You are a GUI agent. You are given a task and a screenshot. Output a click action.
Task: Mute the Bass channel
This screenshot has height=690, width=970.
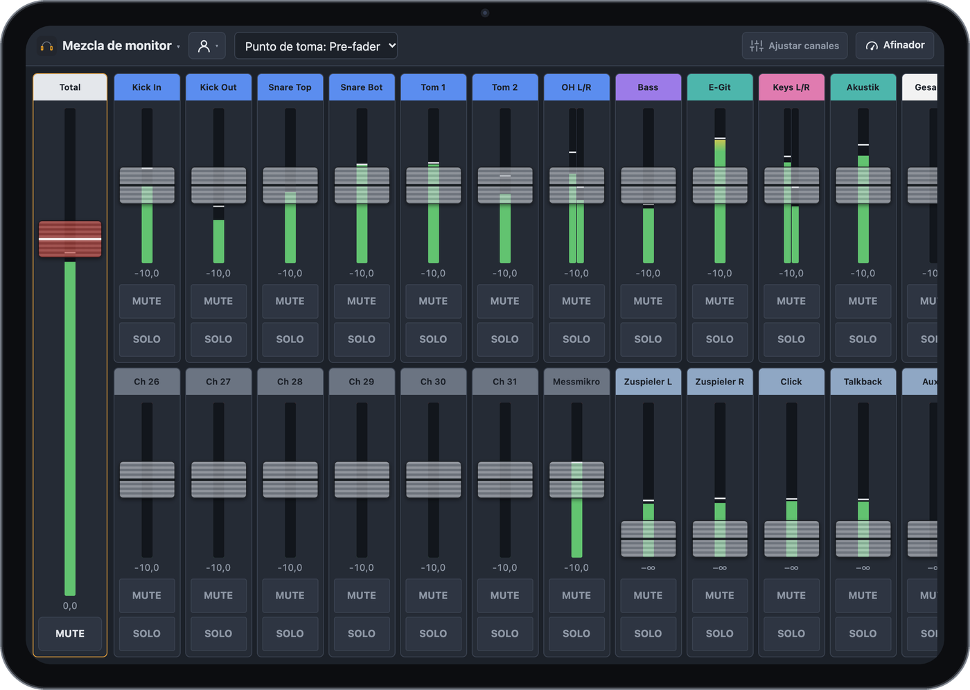[648, 301]
